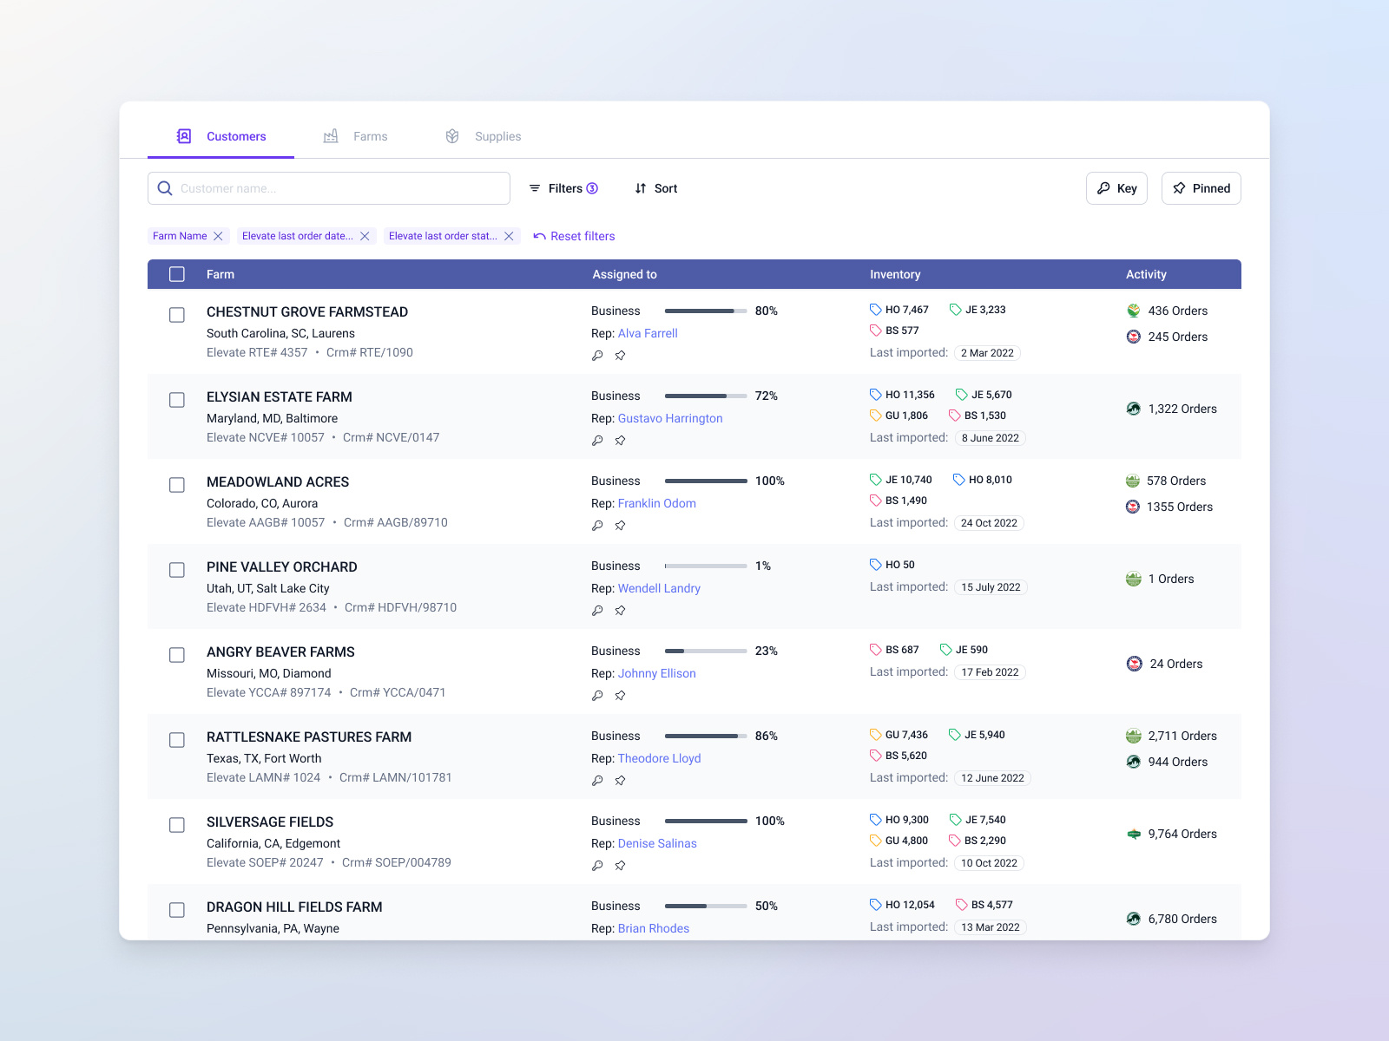
Task: Click the undo arrow beside Reset filters
Action: [x=538, y=235]
